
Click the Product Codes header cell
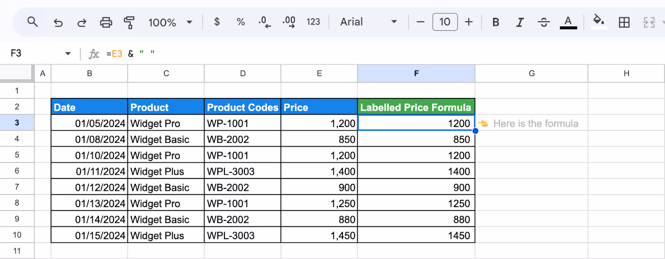click(243, 107)
